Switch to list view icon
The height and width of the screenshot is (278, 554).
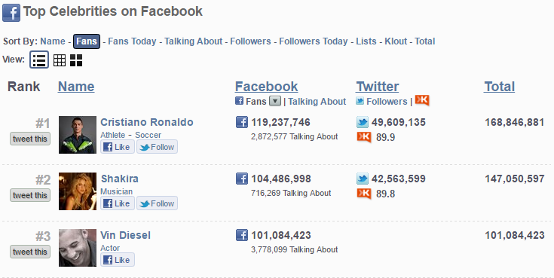pyautogui.click(x=39, y=60)
